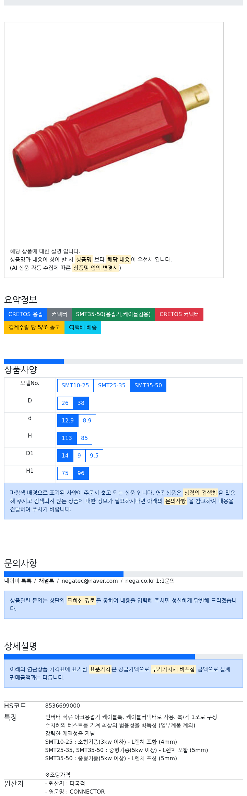Pick d value 12.9
This screenshot has height=796, width=247.
click(68, 421)
